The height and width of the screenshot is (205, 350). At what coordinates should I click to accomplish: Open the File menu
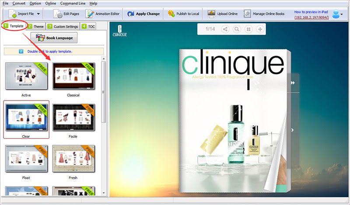click(5, 3)
